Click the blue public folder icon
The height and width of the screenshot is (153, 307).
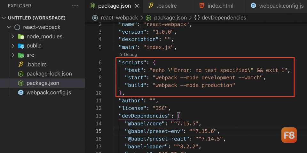pos(21,46)
